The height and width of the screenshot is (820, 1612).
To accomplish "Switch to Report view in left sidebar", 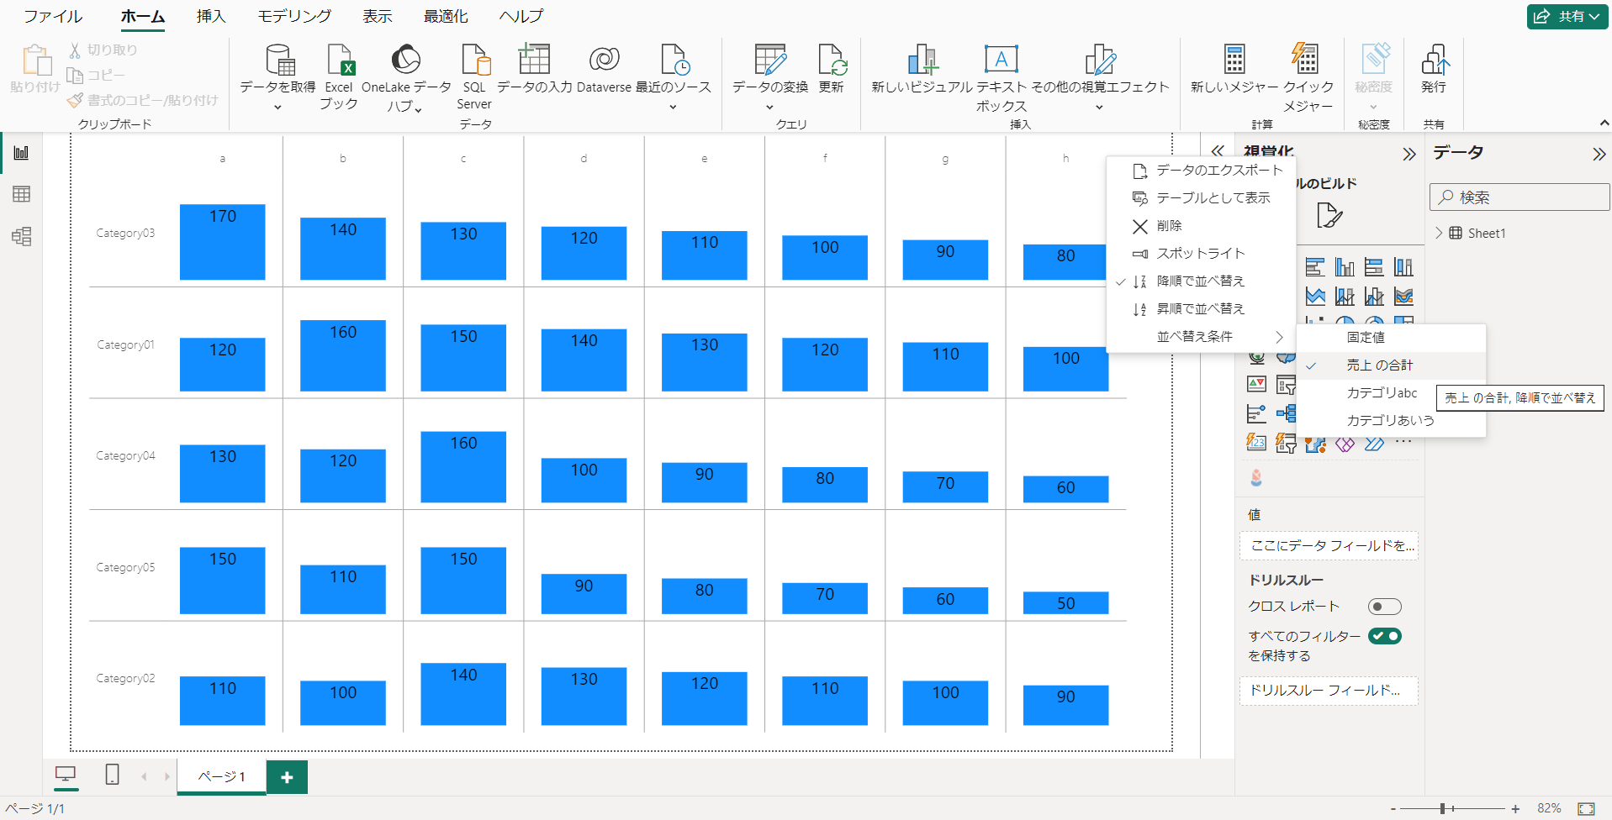I will pos(22,153).
